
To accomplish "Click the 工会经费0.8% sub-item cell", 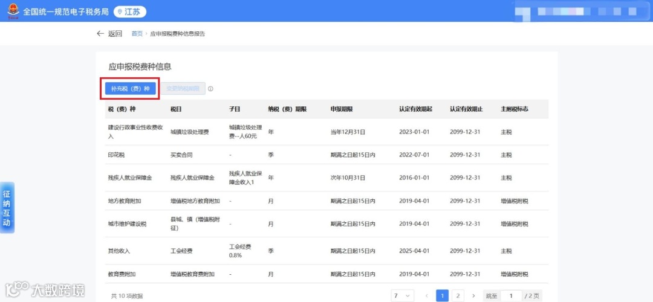I will click(x=240, y=251).
